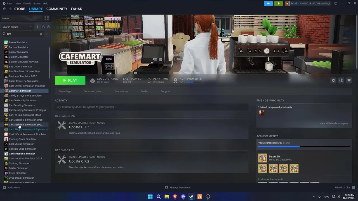Click the recent activity clock icon
The width and height of the screenshot is (358, 201).
click(x=44, y=27)
